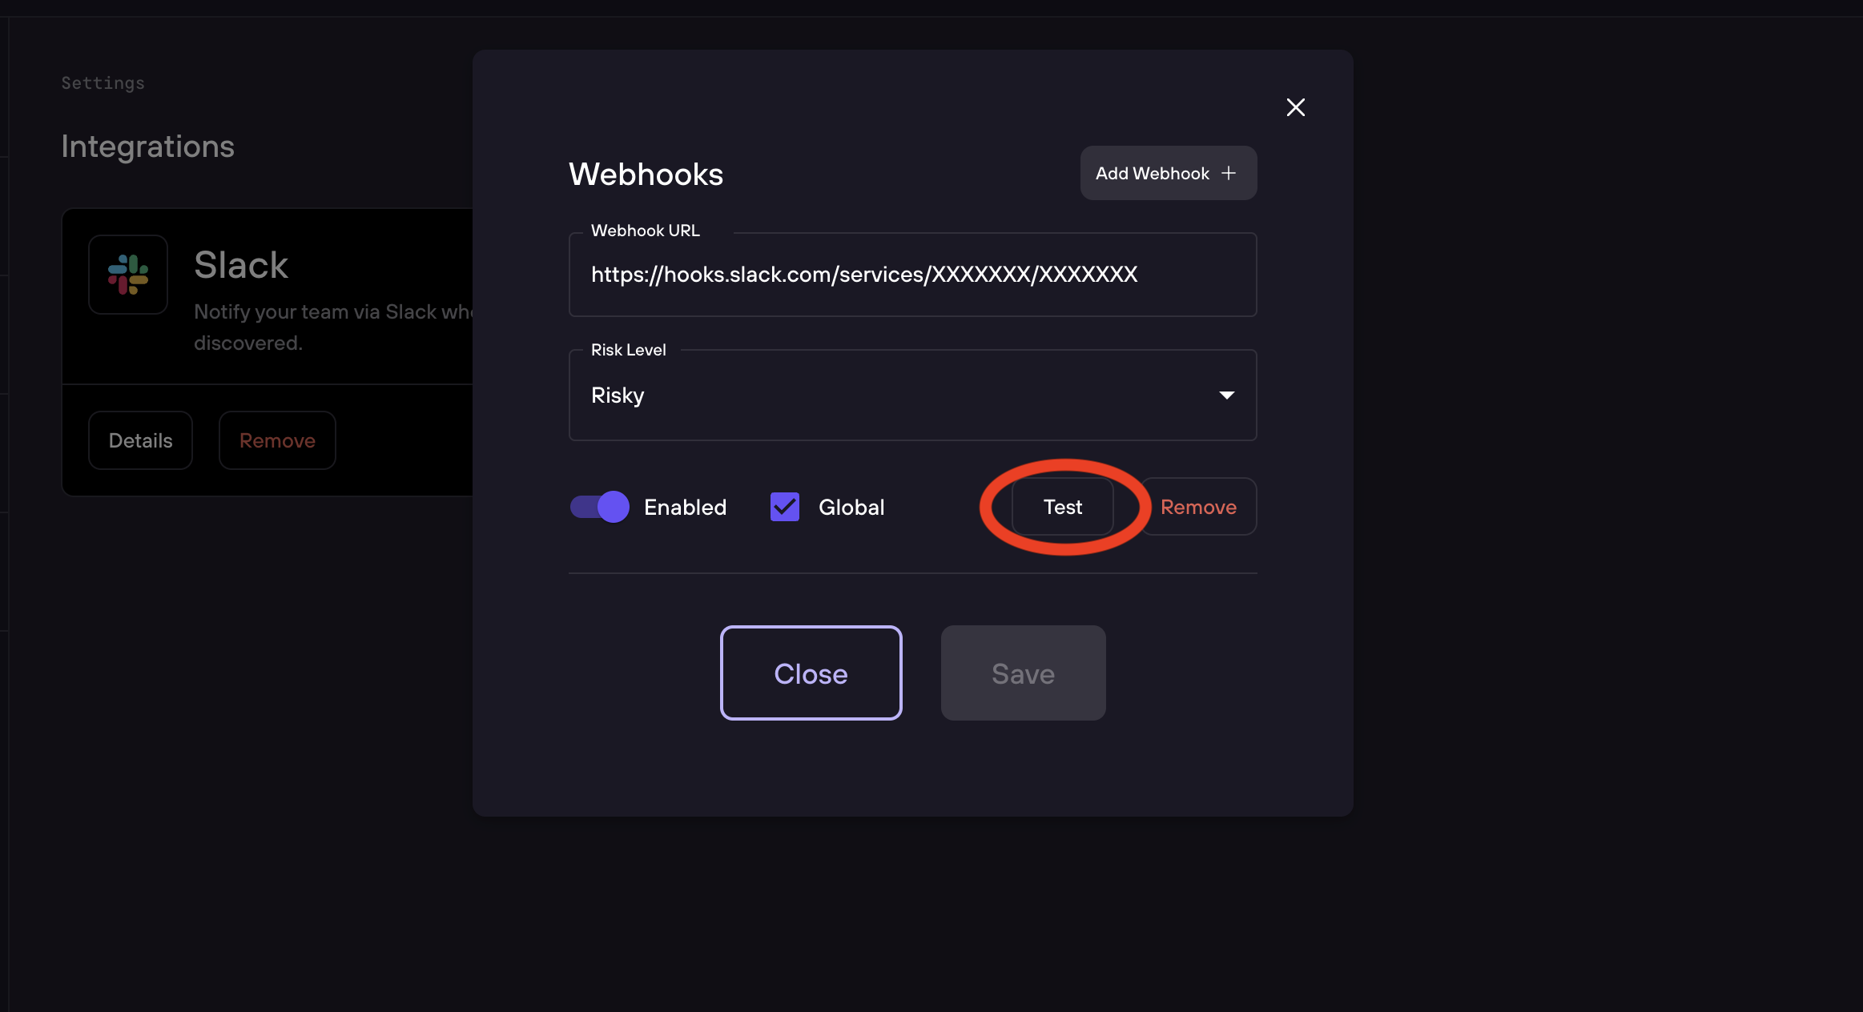This screenshot has height=1012, width=1863.
Task: Uncheck the Global checkbox
Action: (x=785, y=507)
